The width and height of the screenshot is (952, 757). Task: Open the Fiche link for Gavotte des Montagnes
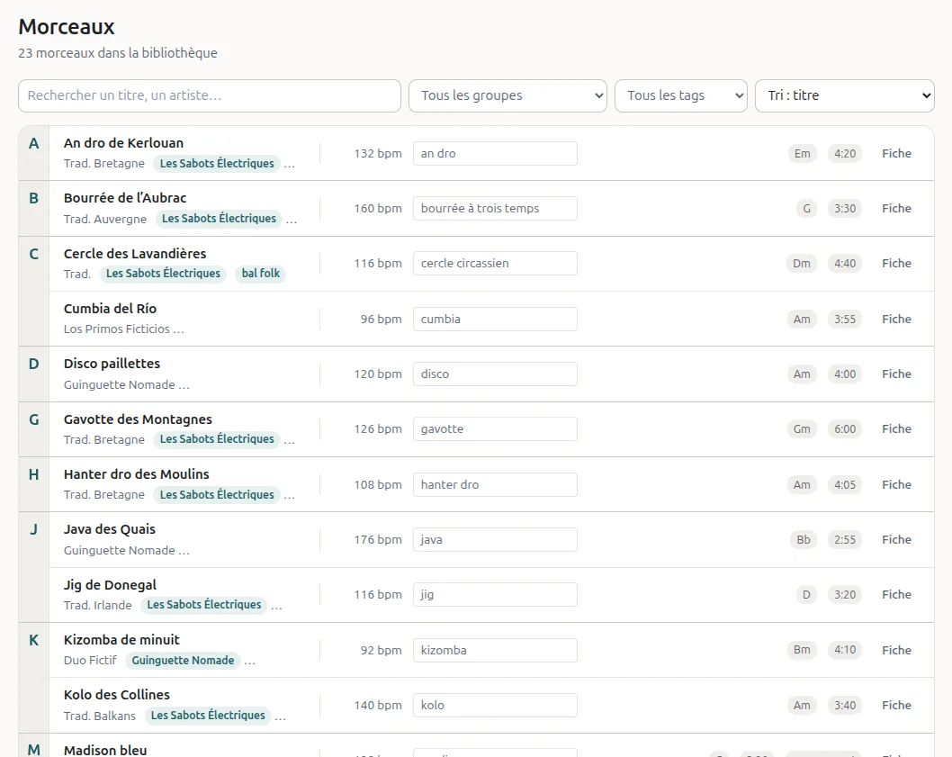pyautogui.click(x=896, y=429)
